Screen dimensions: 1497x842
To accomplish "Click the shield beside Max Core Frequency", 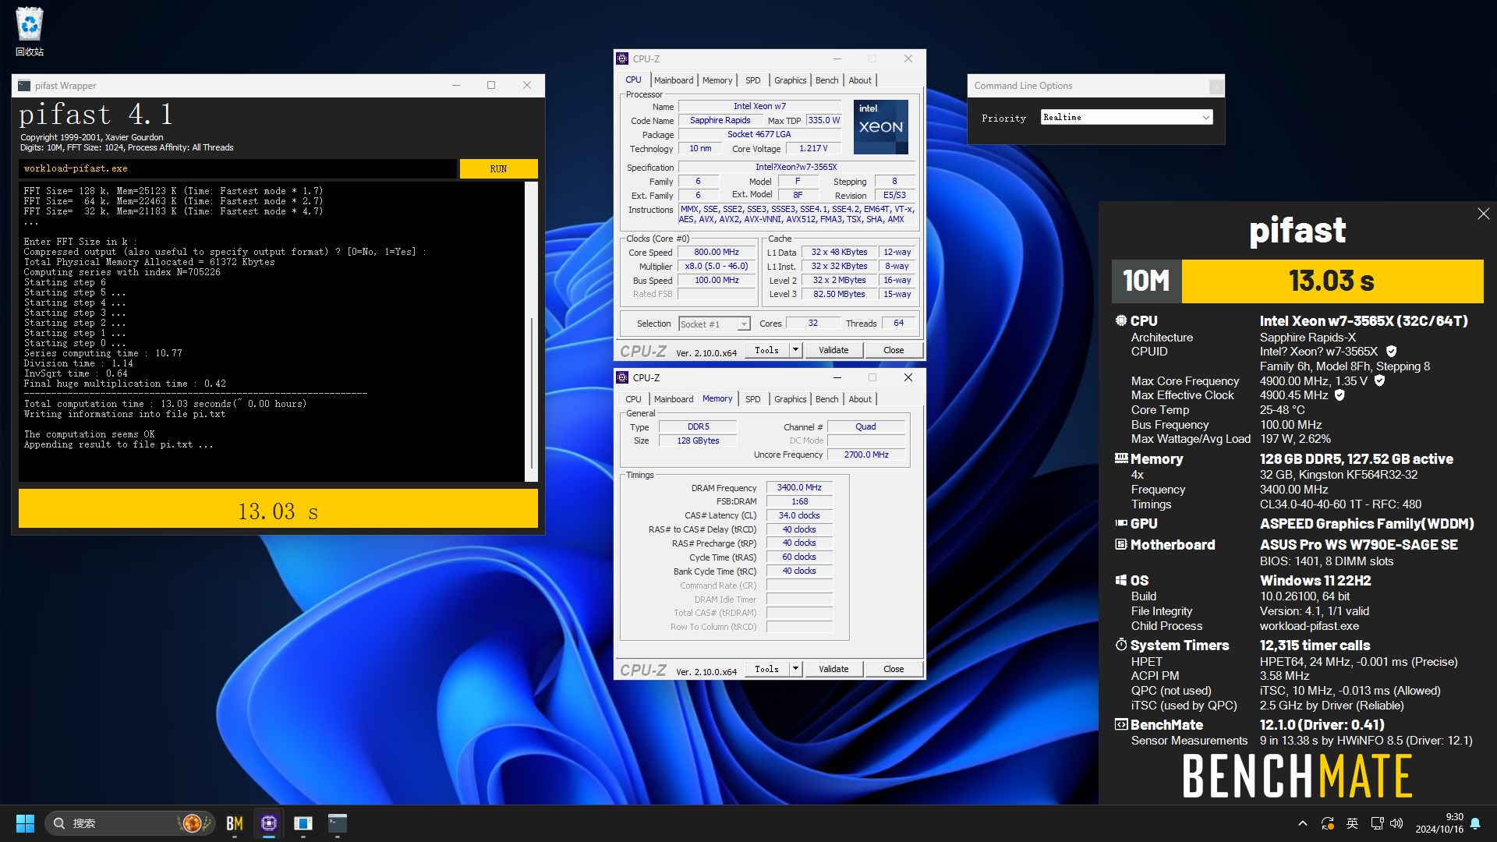I will click(x=1379, y=380).
